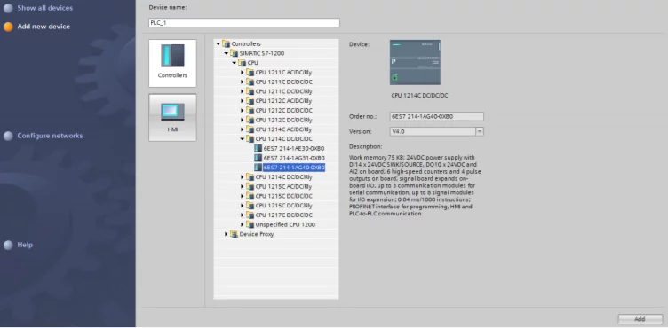Click the SIMATIC S7-1200 folder icon
668x328 pixels.
coord(234,53)
